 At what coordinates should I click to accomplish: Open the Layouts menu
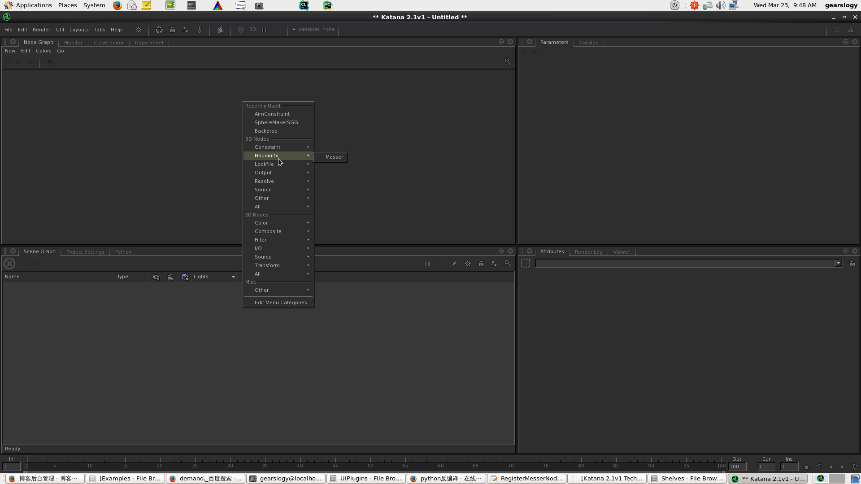tap(79, 30)
